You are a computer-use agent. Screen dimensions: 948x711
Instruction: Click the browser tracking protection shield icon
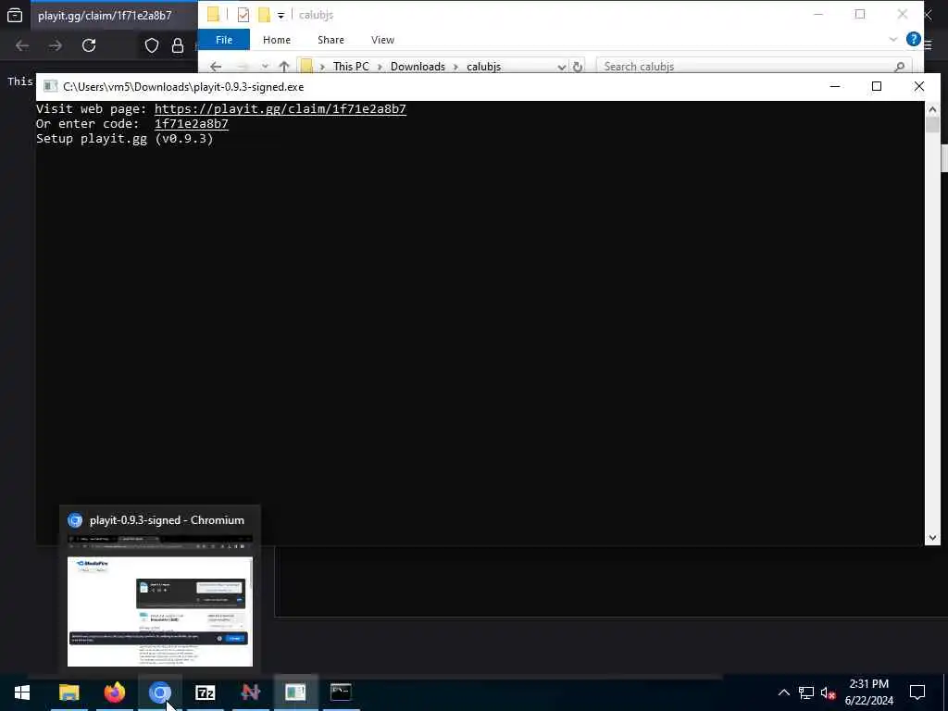pos(151,45)
